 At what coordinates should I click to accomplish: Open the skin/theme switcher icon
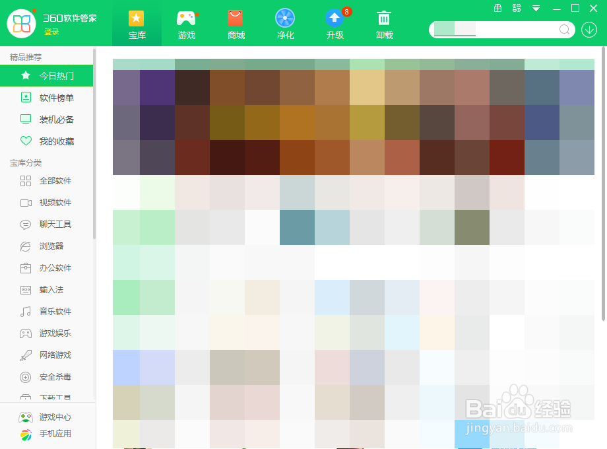tap(517, 9)
